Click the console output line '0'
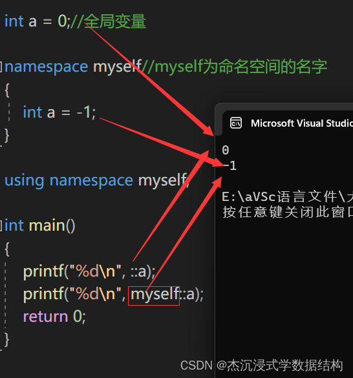 tap(226, 150)
